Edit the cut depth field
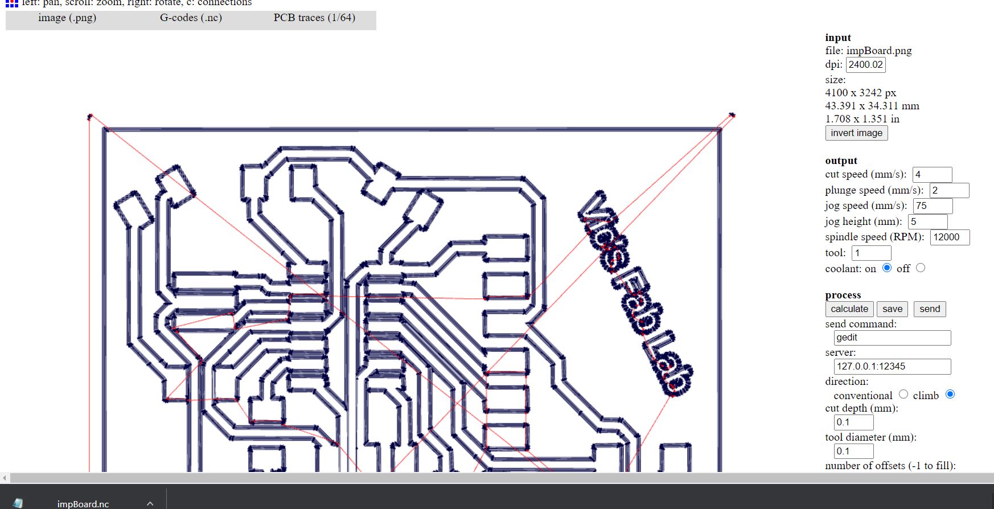This screenshot has width=994, height=509. tap(853, 422)
